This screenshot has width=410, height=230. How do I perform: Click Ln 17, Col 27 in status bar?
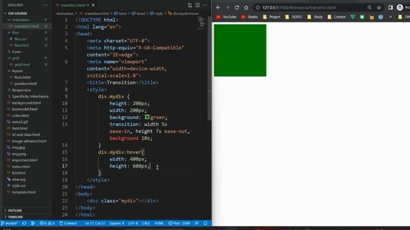tap(95, 223)
